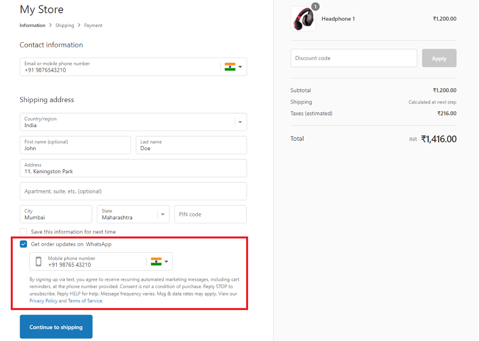Click the City field containing Mumbai
This screenshot has height=341, width=479.
point(56,214)
